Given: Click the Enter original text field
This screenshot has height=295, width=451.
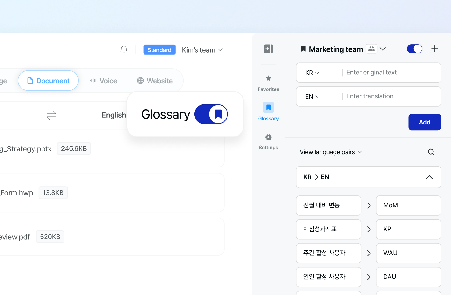Looking at the screenshot, I should click(390, 73).
